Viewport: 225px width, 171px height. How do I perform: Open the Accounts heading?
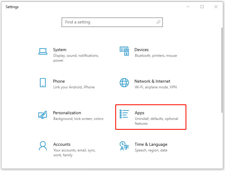pyautogui.click(x=62, y=145)
